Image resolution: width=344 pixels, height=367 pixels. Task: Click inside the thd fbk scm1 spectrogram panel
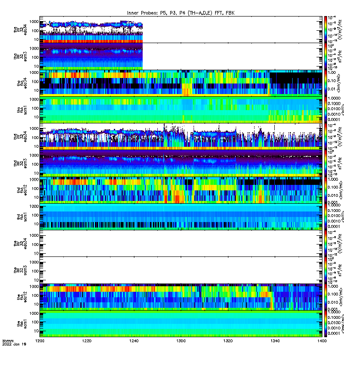pos(181,217)
